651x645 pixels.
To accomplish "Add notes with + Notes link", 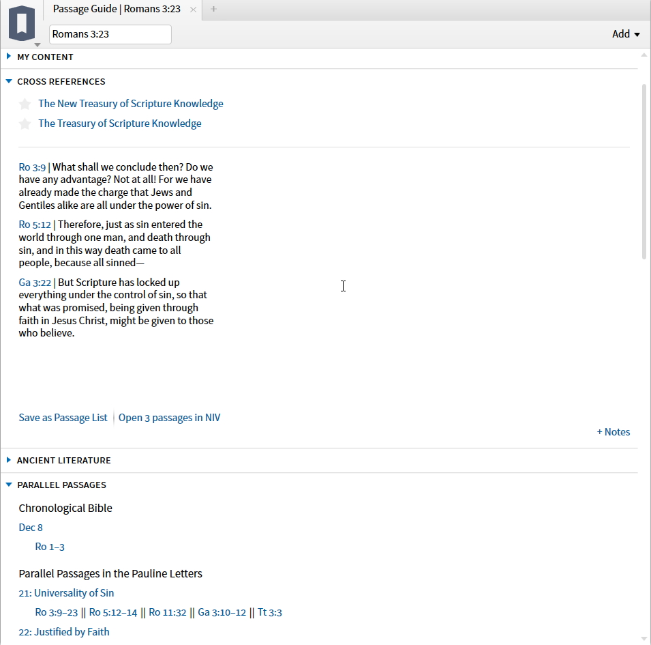I will point(614,432).
